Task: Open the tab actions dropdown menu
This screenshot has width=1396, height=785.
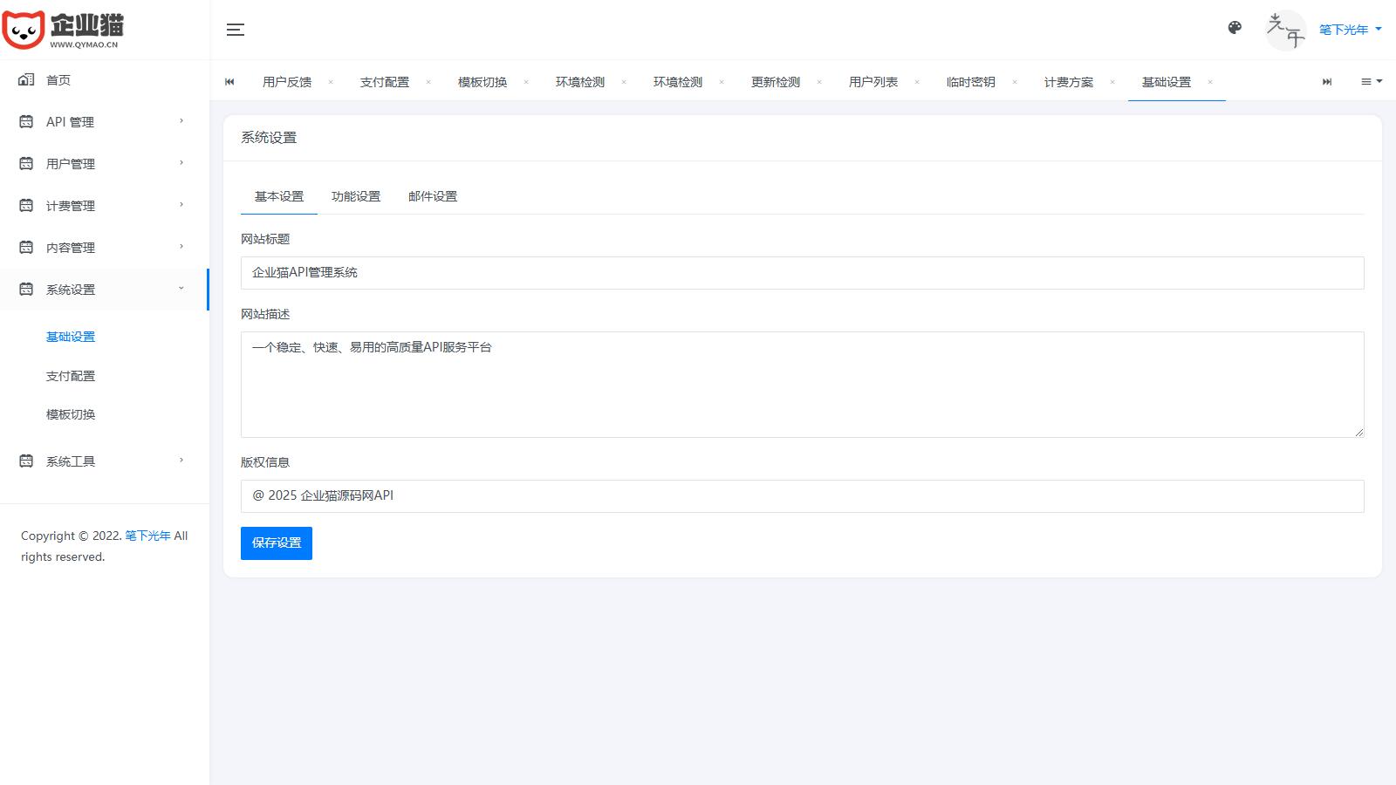Action: click(x=1371, y=82)
